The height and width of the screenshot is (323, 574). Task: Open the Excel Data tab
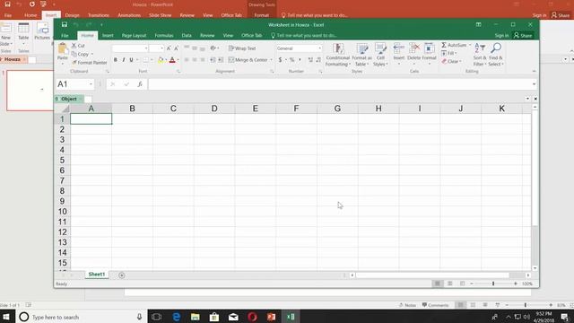pos(187,36)
